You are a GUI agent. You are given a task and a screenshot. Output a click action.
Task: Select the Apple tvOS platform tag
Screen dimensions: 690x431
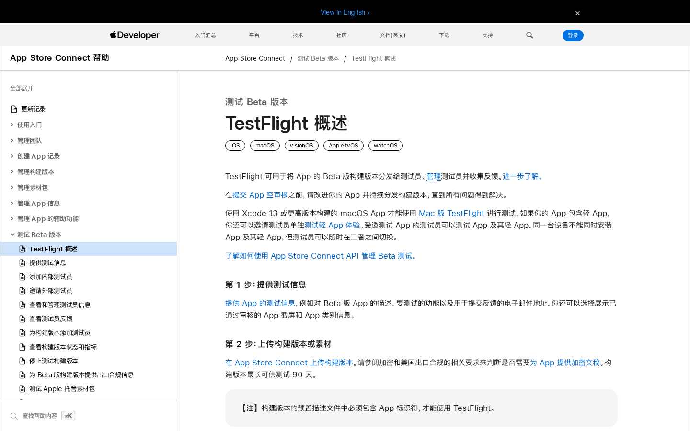coord(344,146)
